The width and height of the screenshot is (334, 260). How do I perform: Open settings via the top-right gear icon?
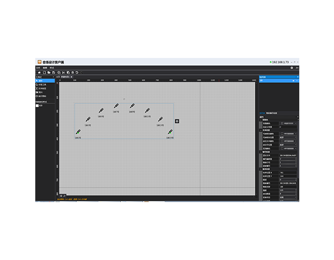tap(292, 68)
